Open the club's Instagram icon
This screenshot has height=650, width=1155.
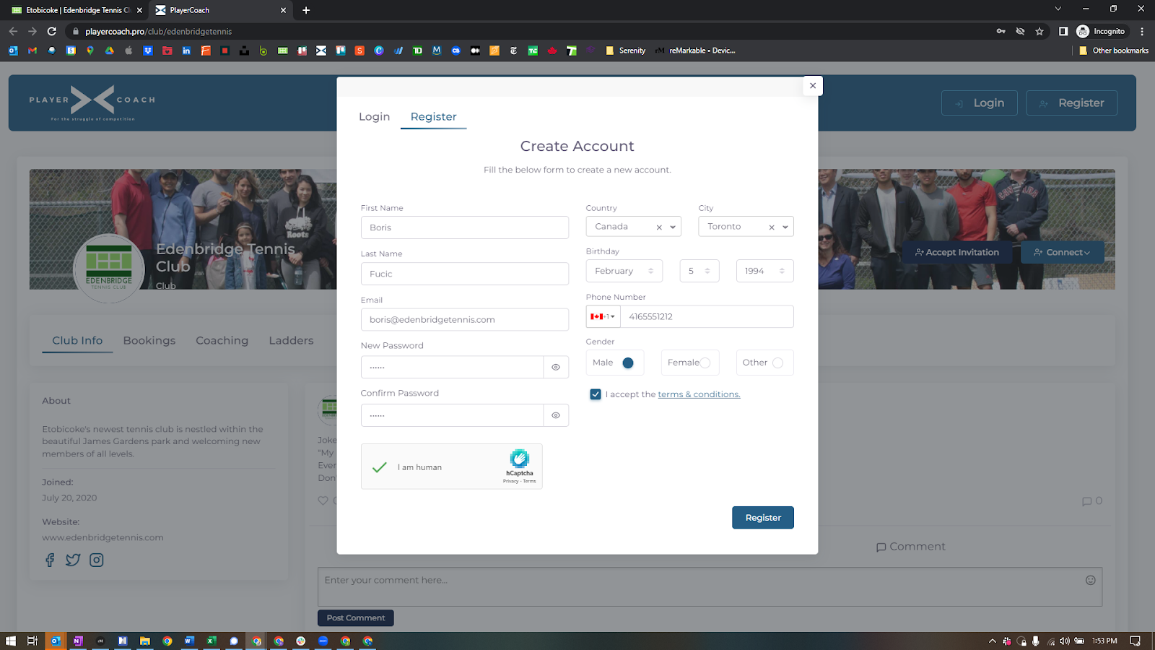coord(97,560)
